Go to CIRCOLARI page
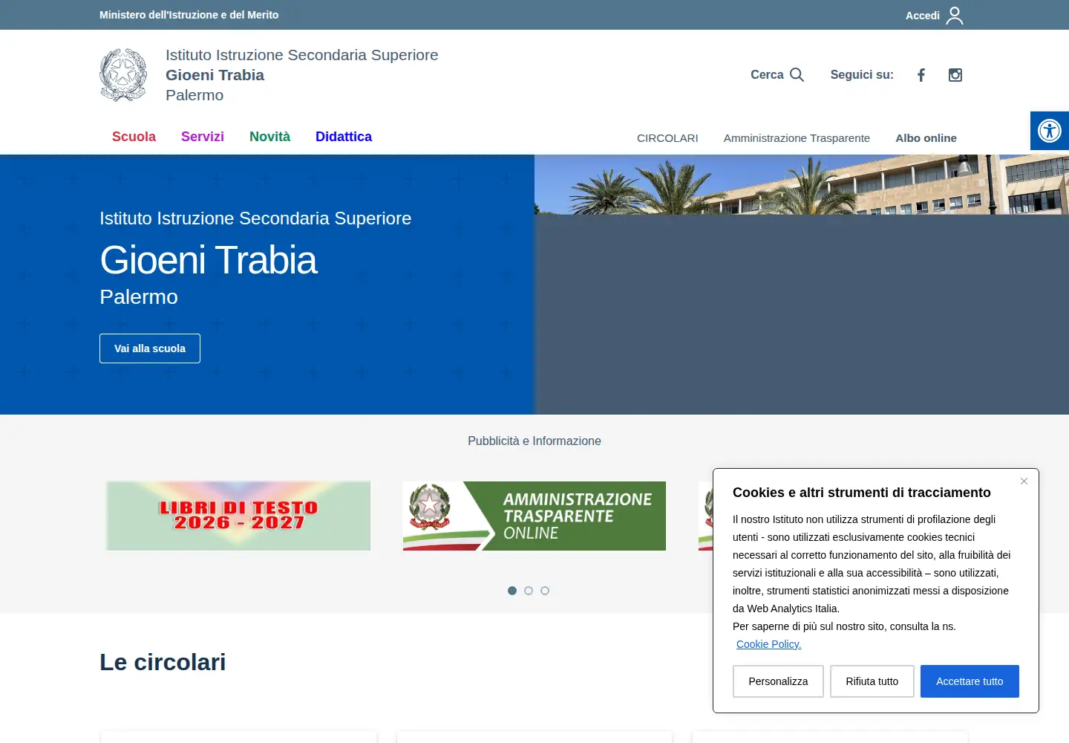 [667, 138]
